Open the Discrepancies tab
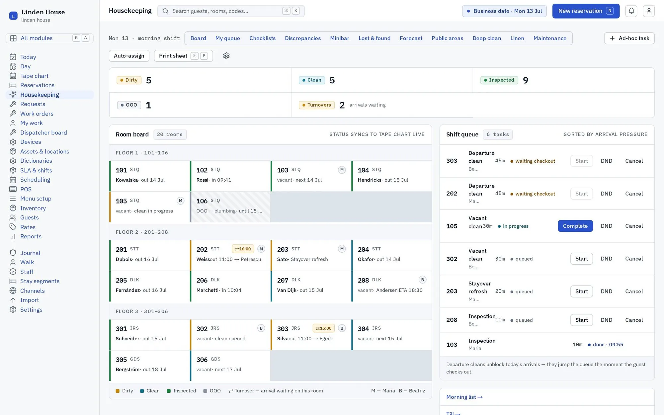The width and height of the screenshot is (664, 415). [302, 38]
